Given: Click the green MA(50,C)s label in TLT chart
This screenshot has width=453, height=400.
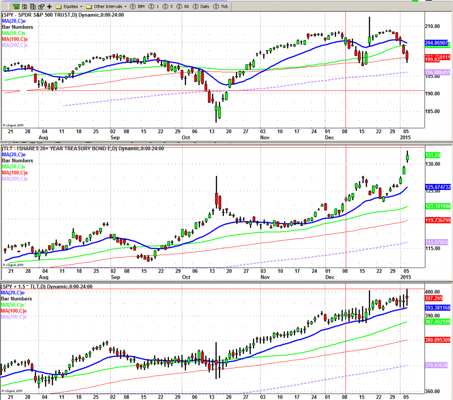Looking at the screenshot, I should [14, 167].
